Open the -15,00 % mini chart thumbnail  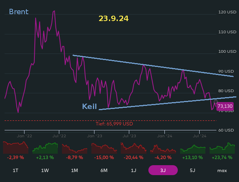104,148
